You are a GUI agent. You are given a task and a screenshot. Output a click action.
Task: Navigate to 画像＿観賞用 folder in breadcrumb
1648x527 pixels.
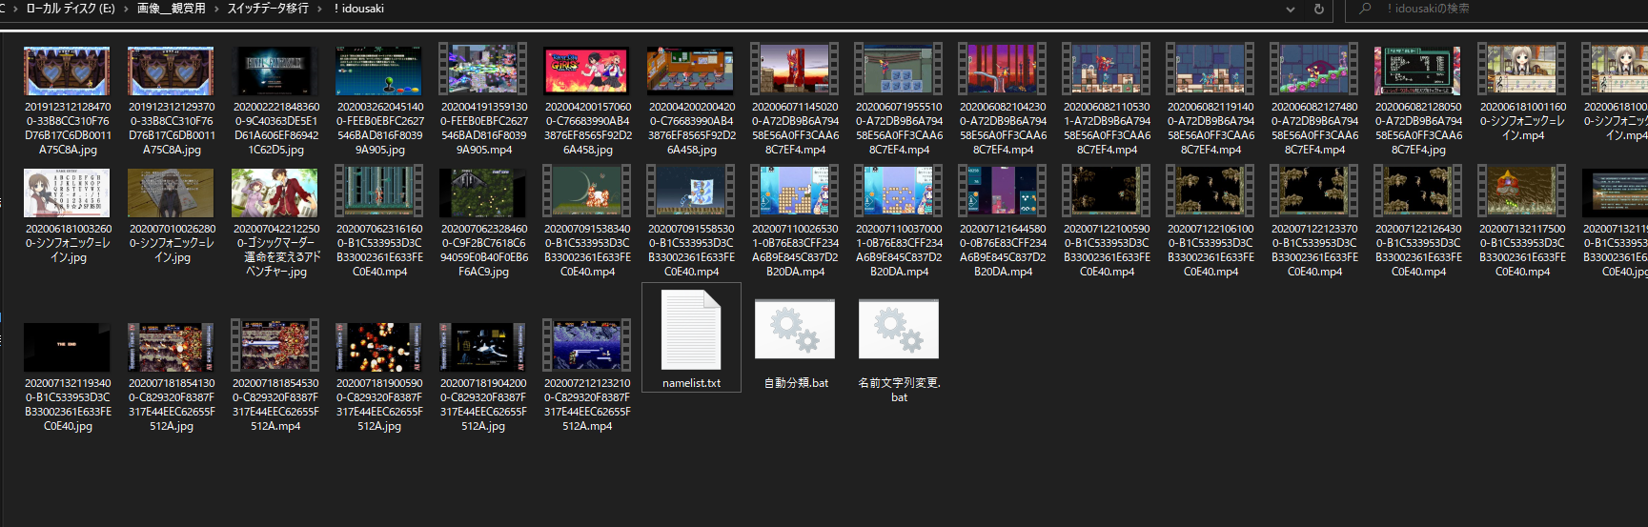tap(171, 9)
